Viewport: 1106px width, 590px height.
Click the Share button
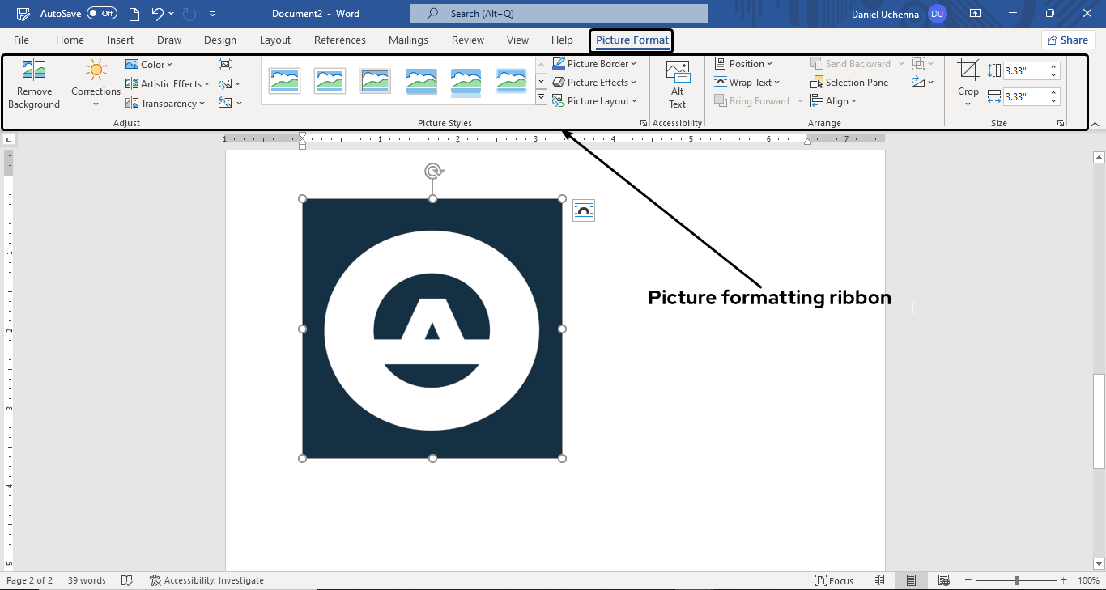(1068, 40)
